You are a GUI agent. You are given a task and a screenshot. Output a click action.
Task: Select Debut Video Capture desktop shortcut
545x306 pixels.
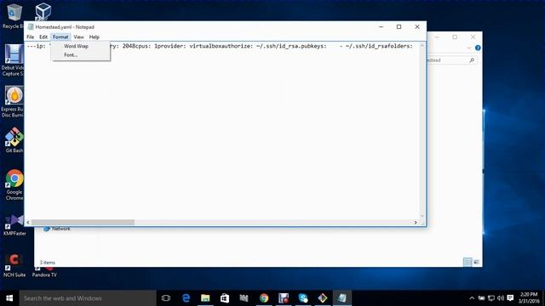coord(14,60)
